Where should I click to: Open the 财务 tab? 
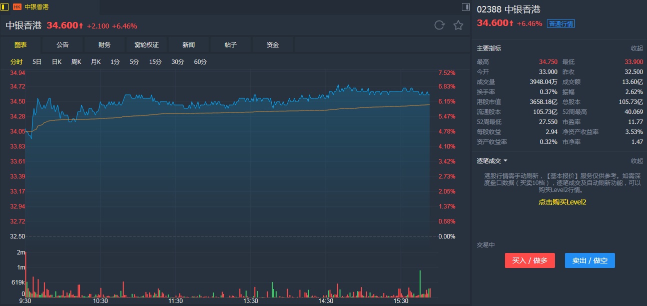click(x=105, y=45)
